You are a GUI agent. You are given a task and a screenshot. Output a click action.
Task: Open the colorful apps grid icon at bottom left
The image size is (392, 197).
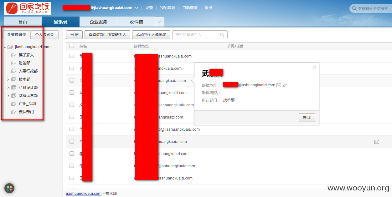pyautogui.click(x=9, y=188)
